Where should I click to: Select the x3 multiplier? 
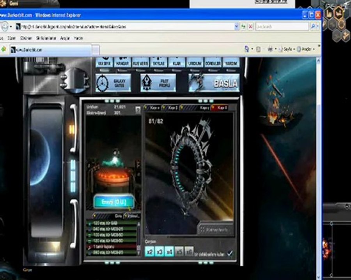click(x=160, y=252)
